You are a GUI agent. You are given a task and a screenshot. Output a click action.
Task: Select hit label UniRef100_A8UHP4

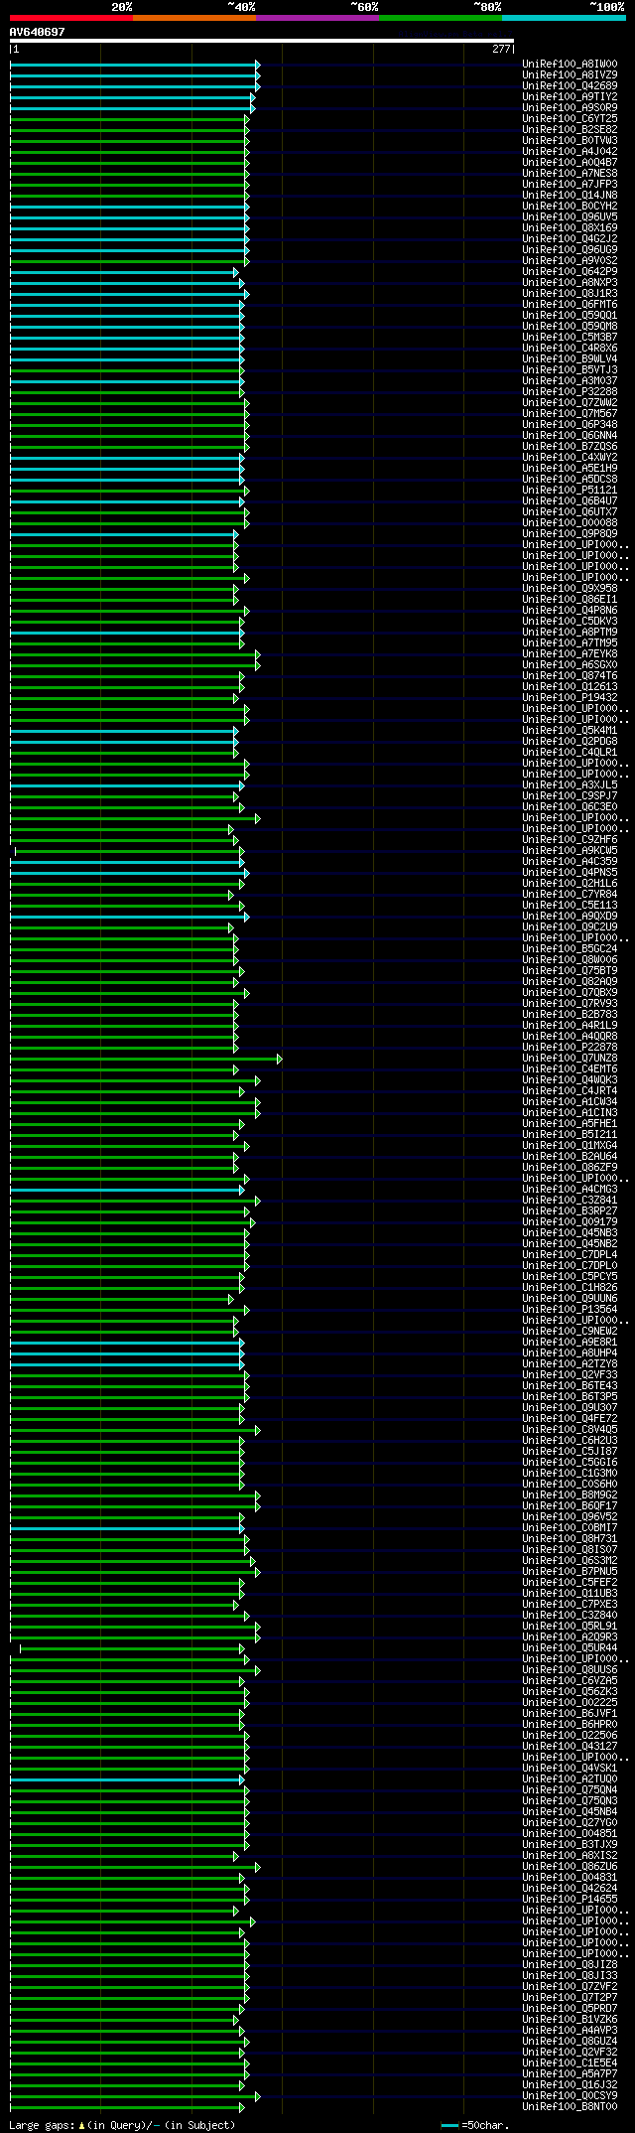570,1353
